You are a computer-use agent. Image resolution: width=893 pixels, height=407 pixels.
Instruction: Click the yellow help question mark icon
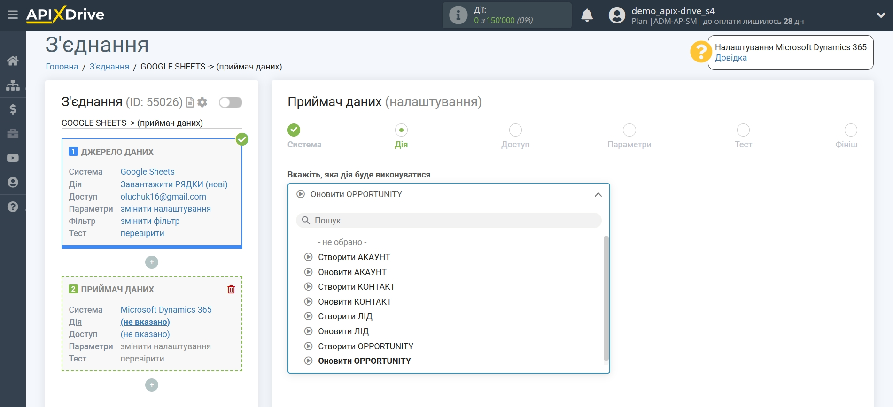[x=700, y=52]
